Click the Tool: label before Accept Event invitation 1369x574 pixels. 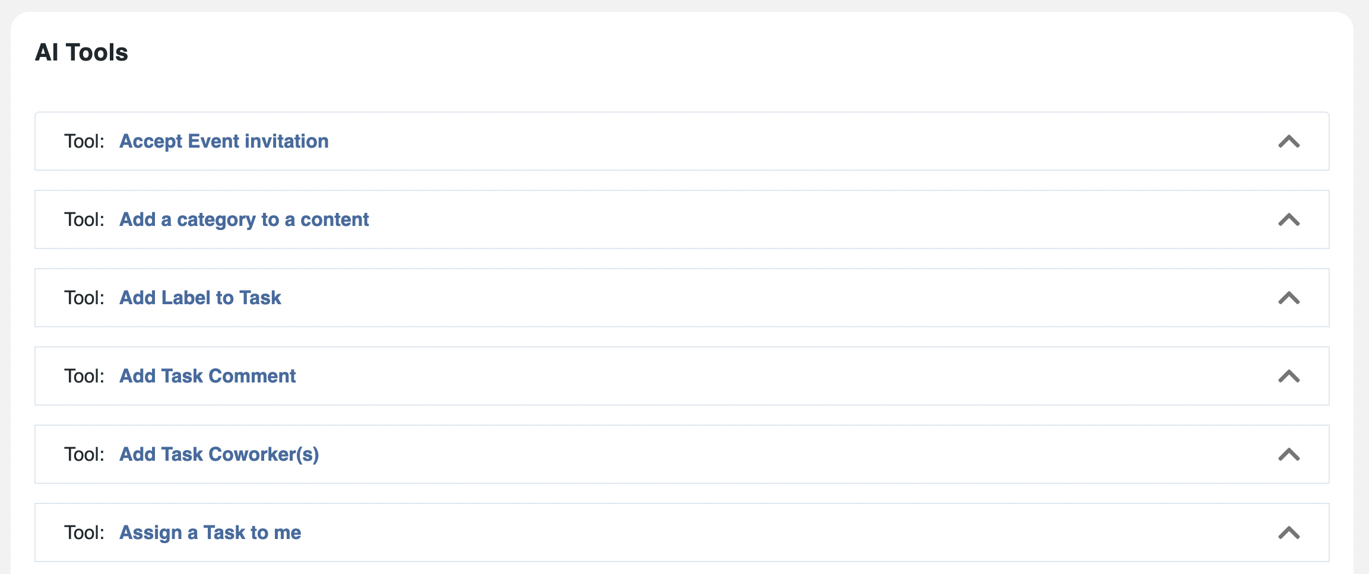pos(84,141)
